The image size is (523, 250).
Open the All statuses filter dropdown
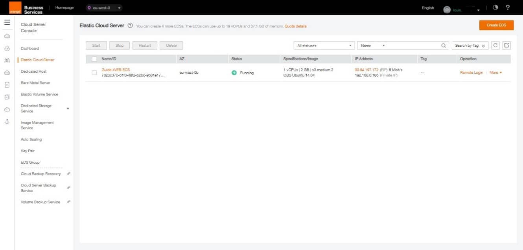click(x=324, y=46)
